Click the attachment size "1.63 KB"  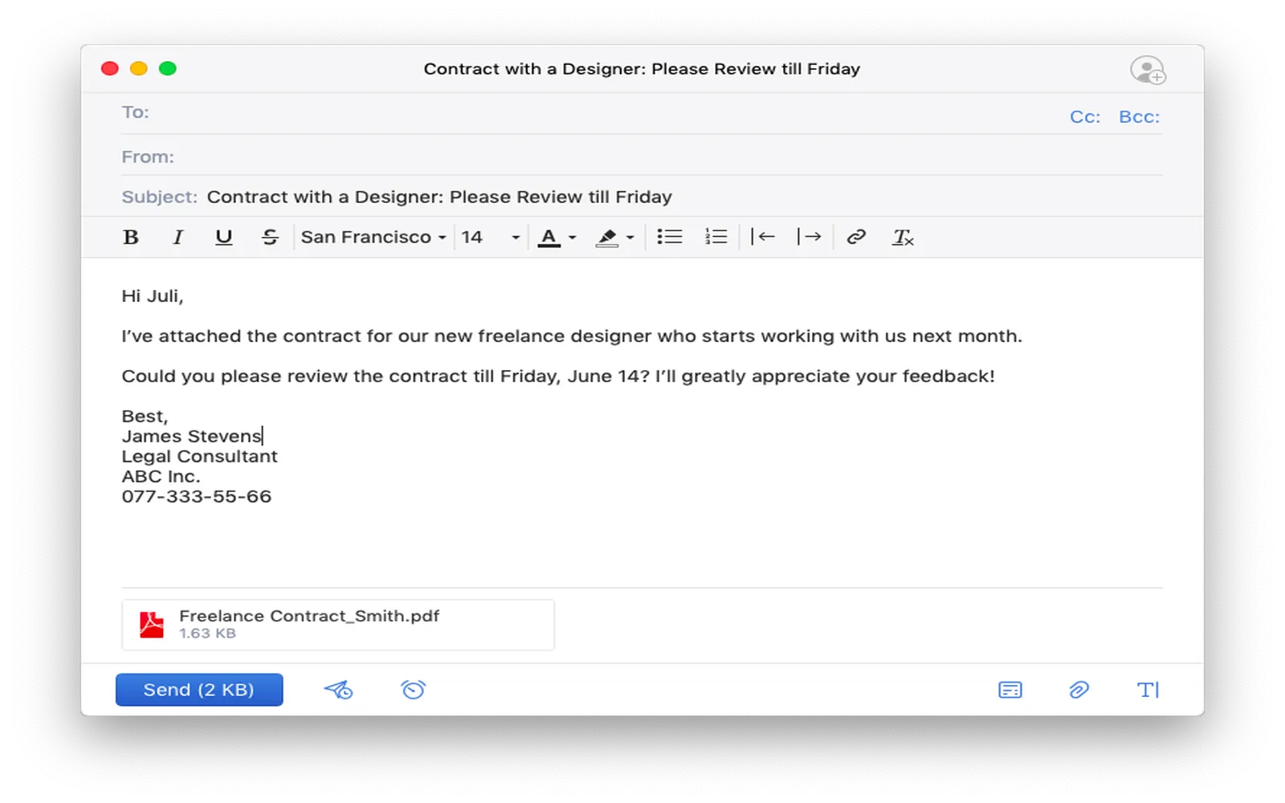pyautogui.click(x=207, y=634)
